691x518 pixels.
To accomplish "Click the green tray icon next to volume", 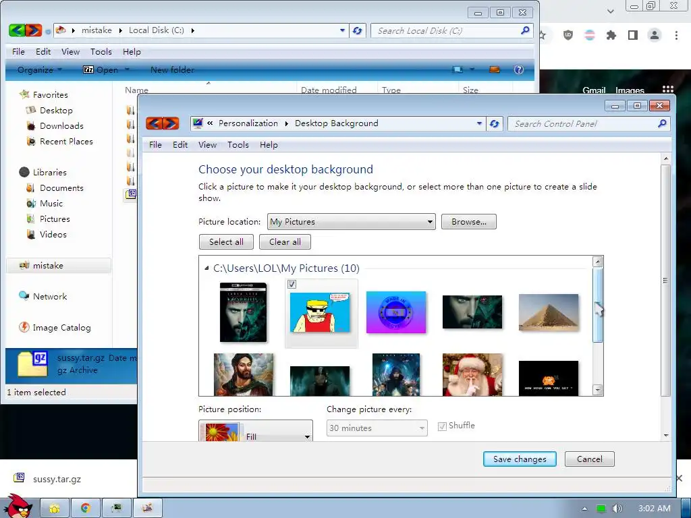I will click(x=601, y=509).
